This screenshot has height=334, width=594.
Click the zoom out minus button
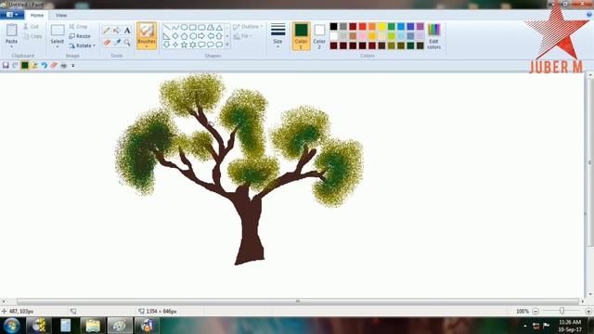(x=536, y=312)
